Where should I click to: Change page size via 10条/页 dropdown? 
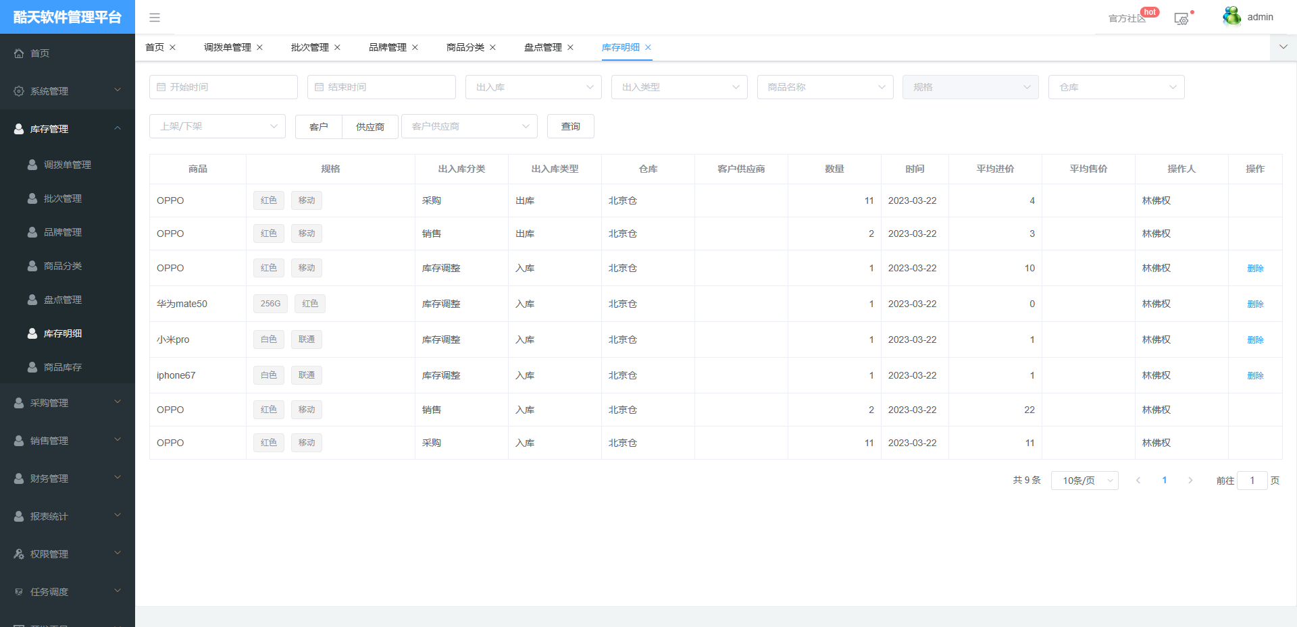tap(1084, 481)
